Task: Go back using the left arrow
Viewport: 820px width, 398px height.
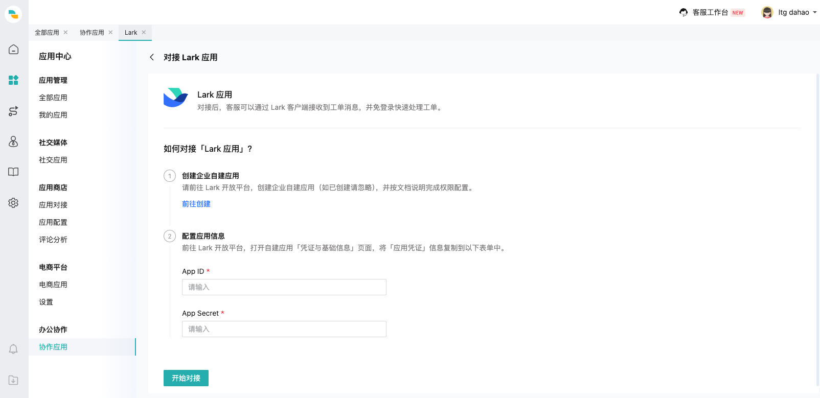Action: 152,57
